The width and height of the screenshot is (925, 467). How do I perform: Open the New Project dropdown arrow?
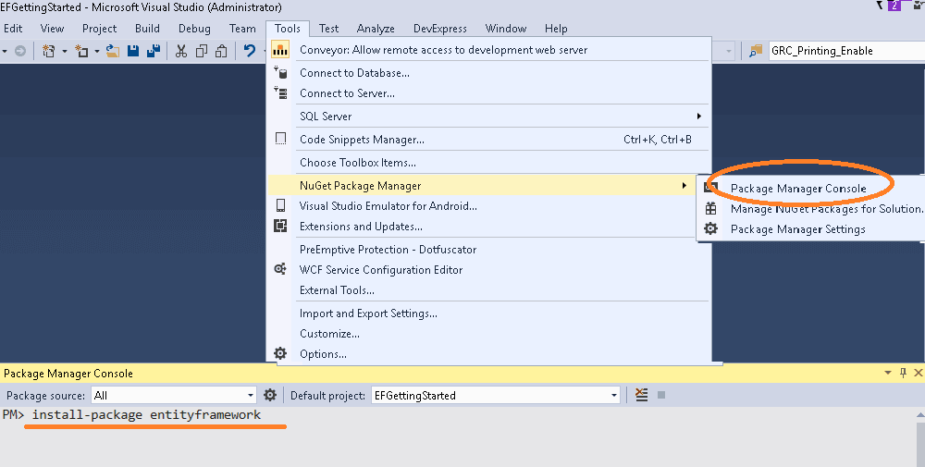pyautogui.click(x=65, y=51)
